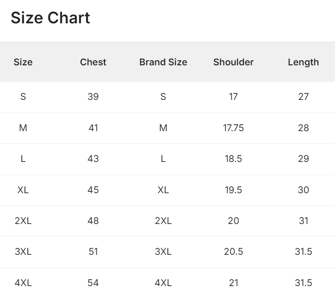
Task: Click the Shoulder column header
Action: click(233, 62)
